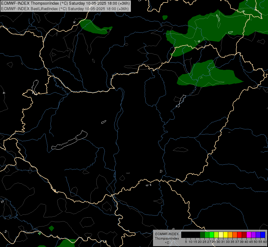Pick the yellow 31–33 legend swatch
Image resolution: width=268 pixels, height=247 pixels.
click(x=226, y=235)
